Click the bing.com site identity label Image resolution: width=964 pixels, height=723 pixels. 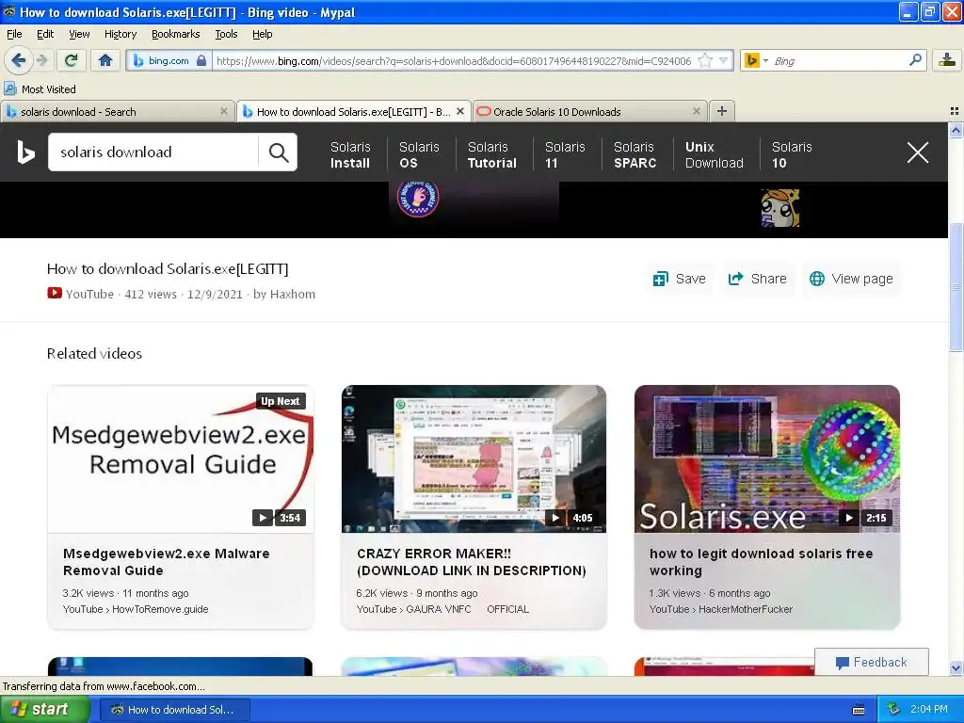click(169, 60)
